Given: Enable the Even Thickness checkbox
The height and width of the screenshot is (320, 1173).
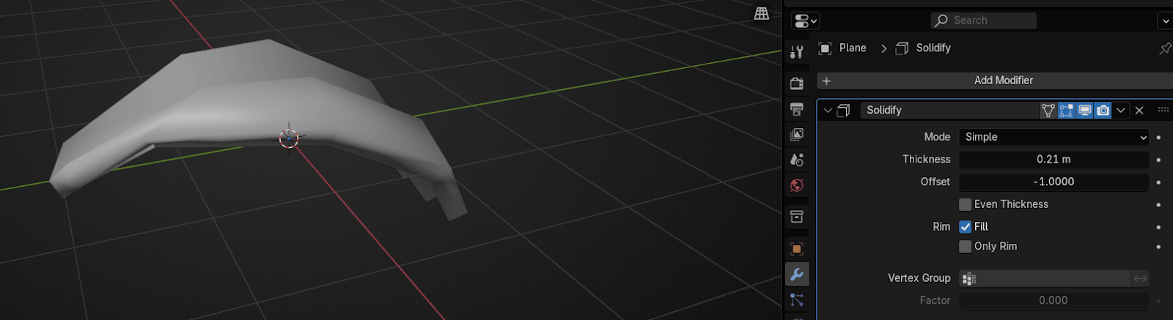Looking at the screenshot, I should click(x=966, y=204).
